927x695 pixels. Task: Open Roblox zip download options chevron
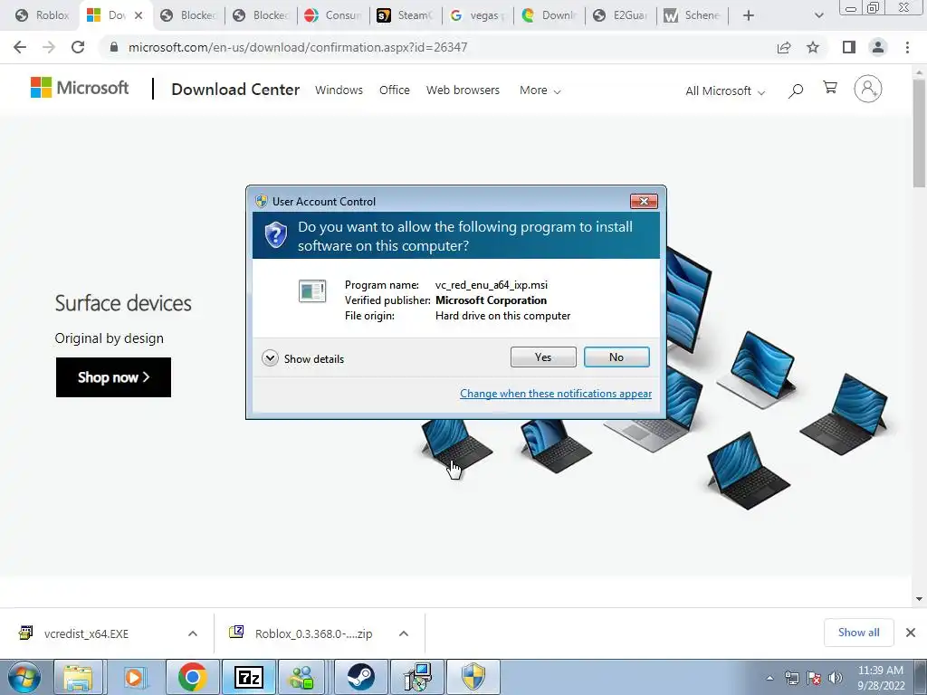pyautogui.click(x=404, y=633)
